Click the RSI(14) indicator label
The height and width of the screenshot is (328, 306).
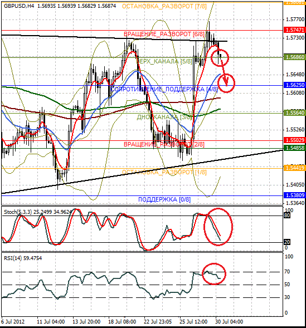[13, 258]
